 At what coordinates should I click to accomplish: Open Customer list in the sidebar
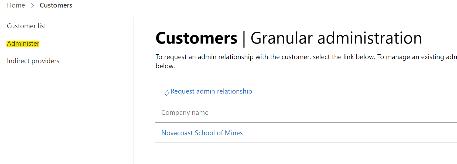pos(26,26)
